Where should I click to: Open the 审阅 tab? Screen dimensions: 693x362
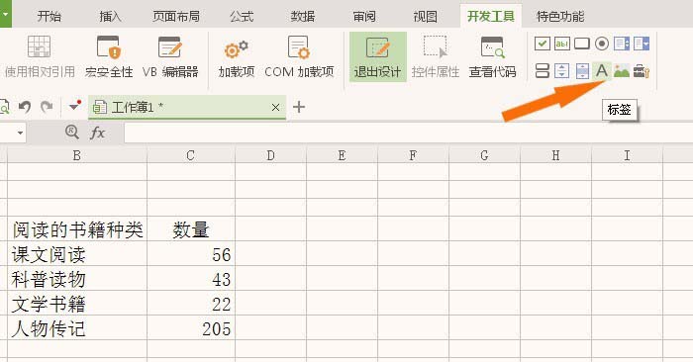(364, 17)
